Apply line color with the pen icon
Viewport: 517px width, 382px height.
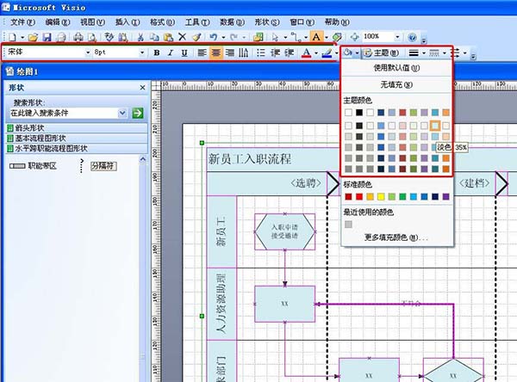pyautogui.click(x=327, y=52)
